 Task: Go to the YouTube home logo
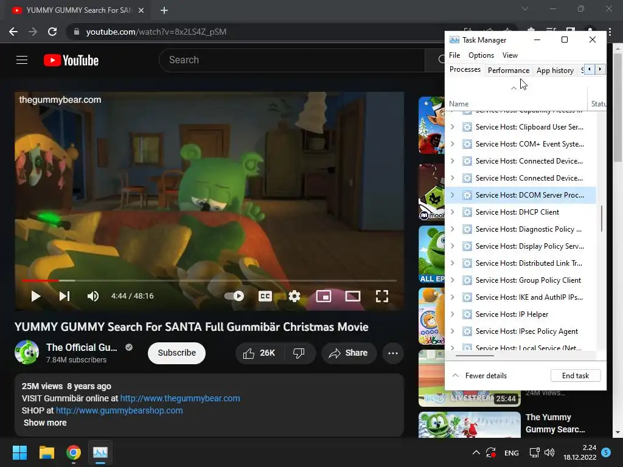(x=71, y=60)
